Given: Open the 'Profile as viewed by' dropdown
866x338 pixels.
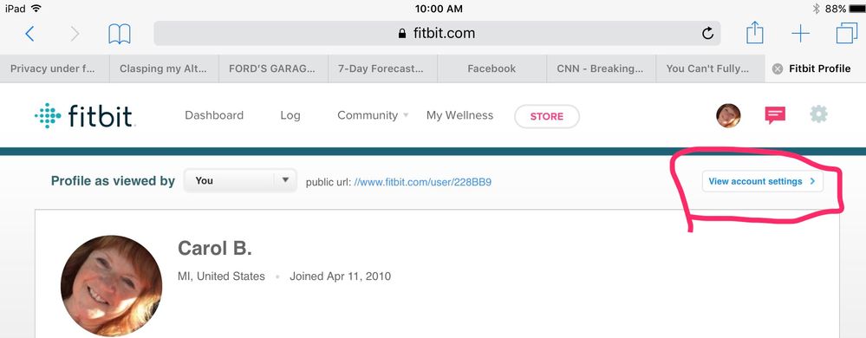Looking at the screenshot, I should click(240, 180).
